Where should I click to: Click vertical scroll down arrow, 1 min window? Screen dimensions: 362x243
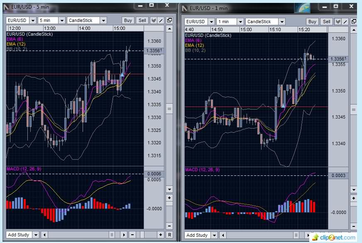[x=354, y=190]
